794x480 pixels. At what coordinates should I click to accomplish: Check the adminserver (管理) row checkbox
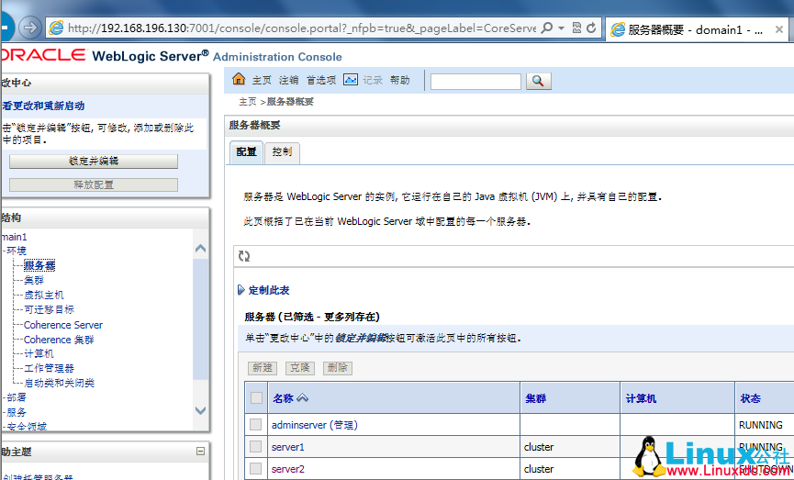click(x=256, y=424)
